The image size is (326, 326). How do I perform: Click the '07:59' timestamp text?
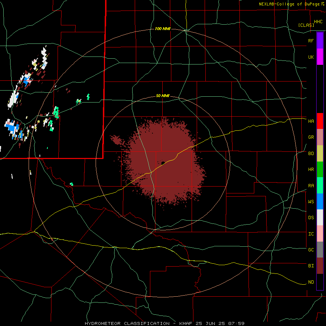pos(237,323)
